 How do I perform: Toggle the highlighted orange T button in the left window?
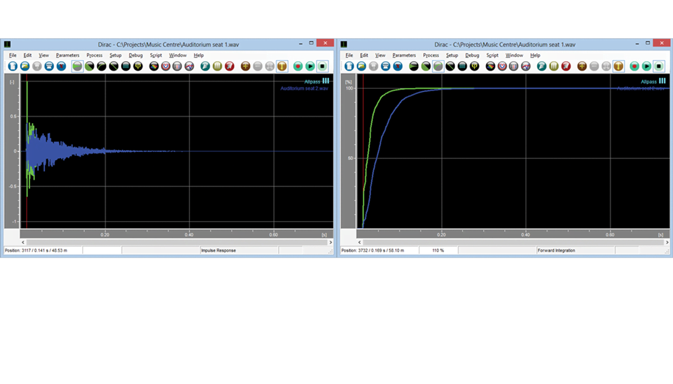[282, 67]
